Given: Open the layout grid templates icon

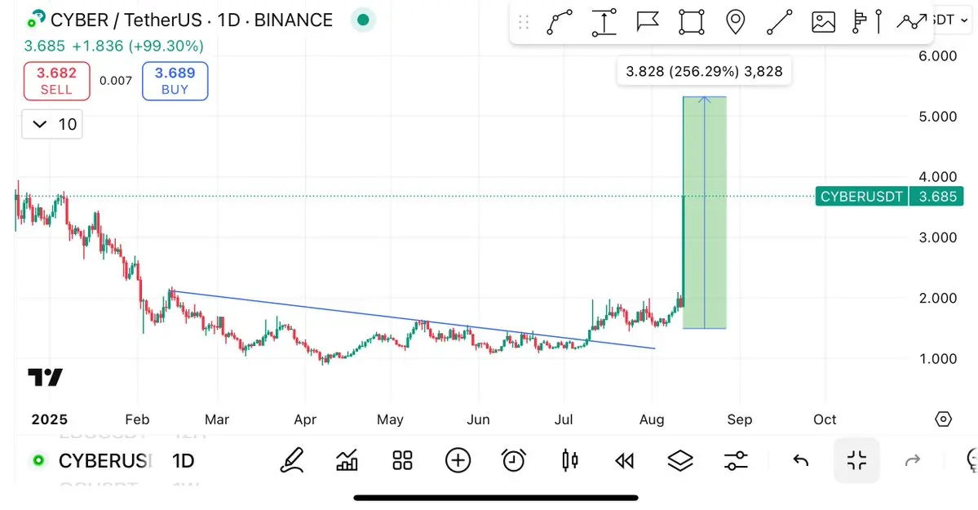Looking at the screenshot, I should point(402,461).
